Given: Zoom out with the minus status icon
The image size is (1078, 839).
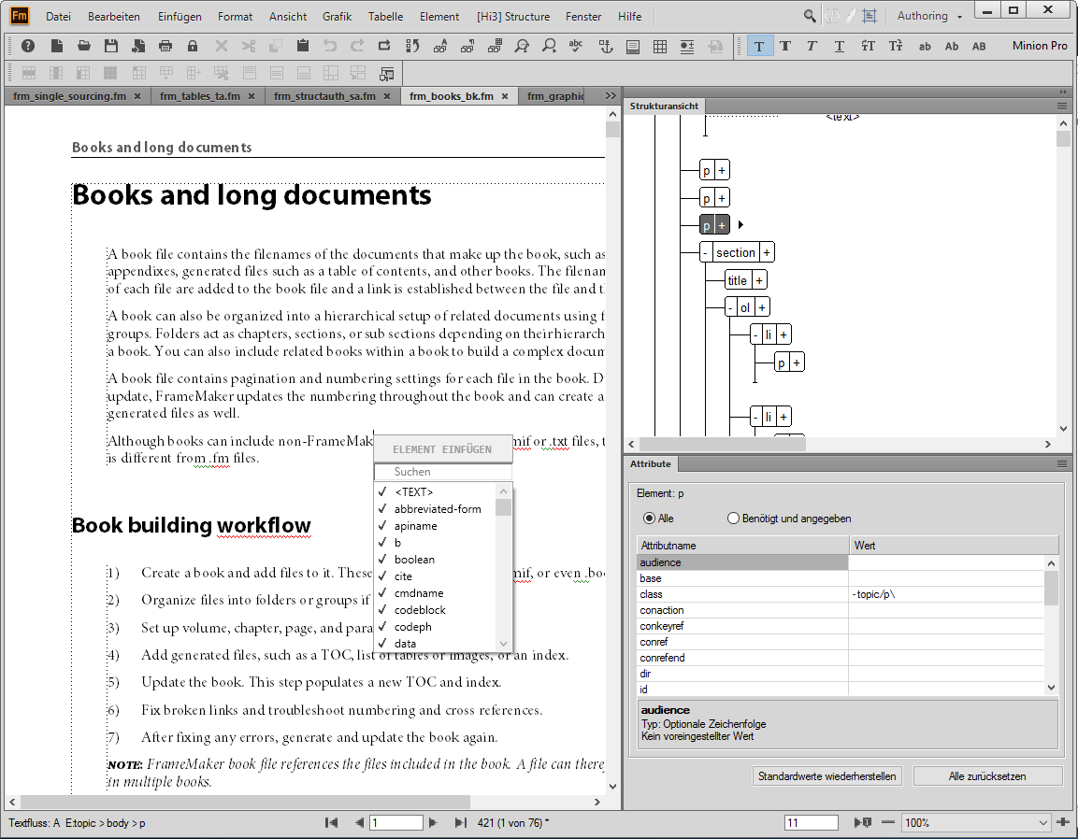Looking at the screenshot, I should 888,822.
